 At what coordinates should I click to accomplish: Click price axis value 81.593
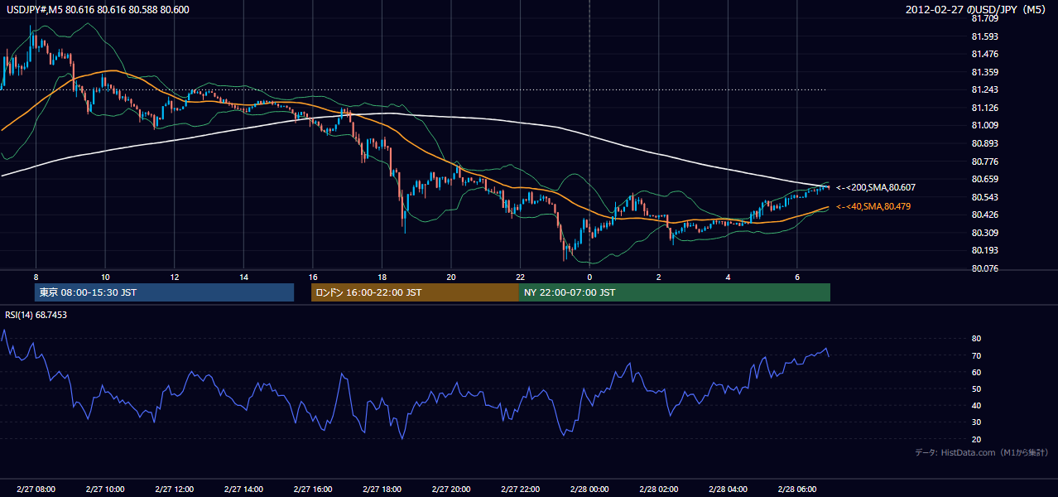pos(985,36)
